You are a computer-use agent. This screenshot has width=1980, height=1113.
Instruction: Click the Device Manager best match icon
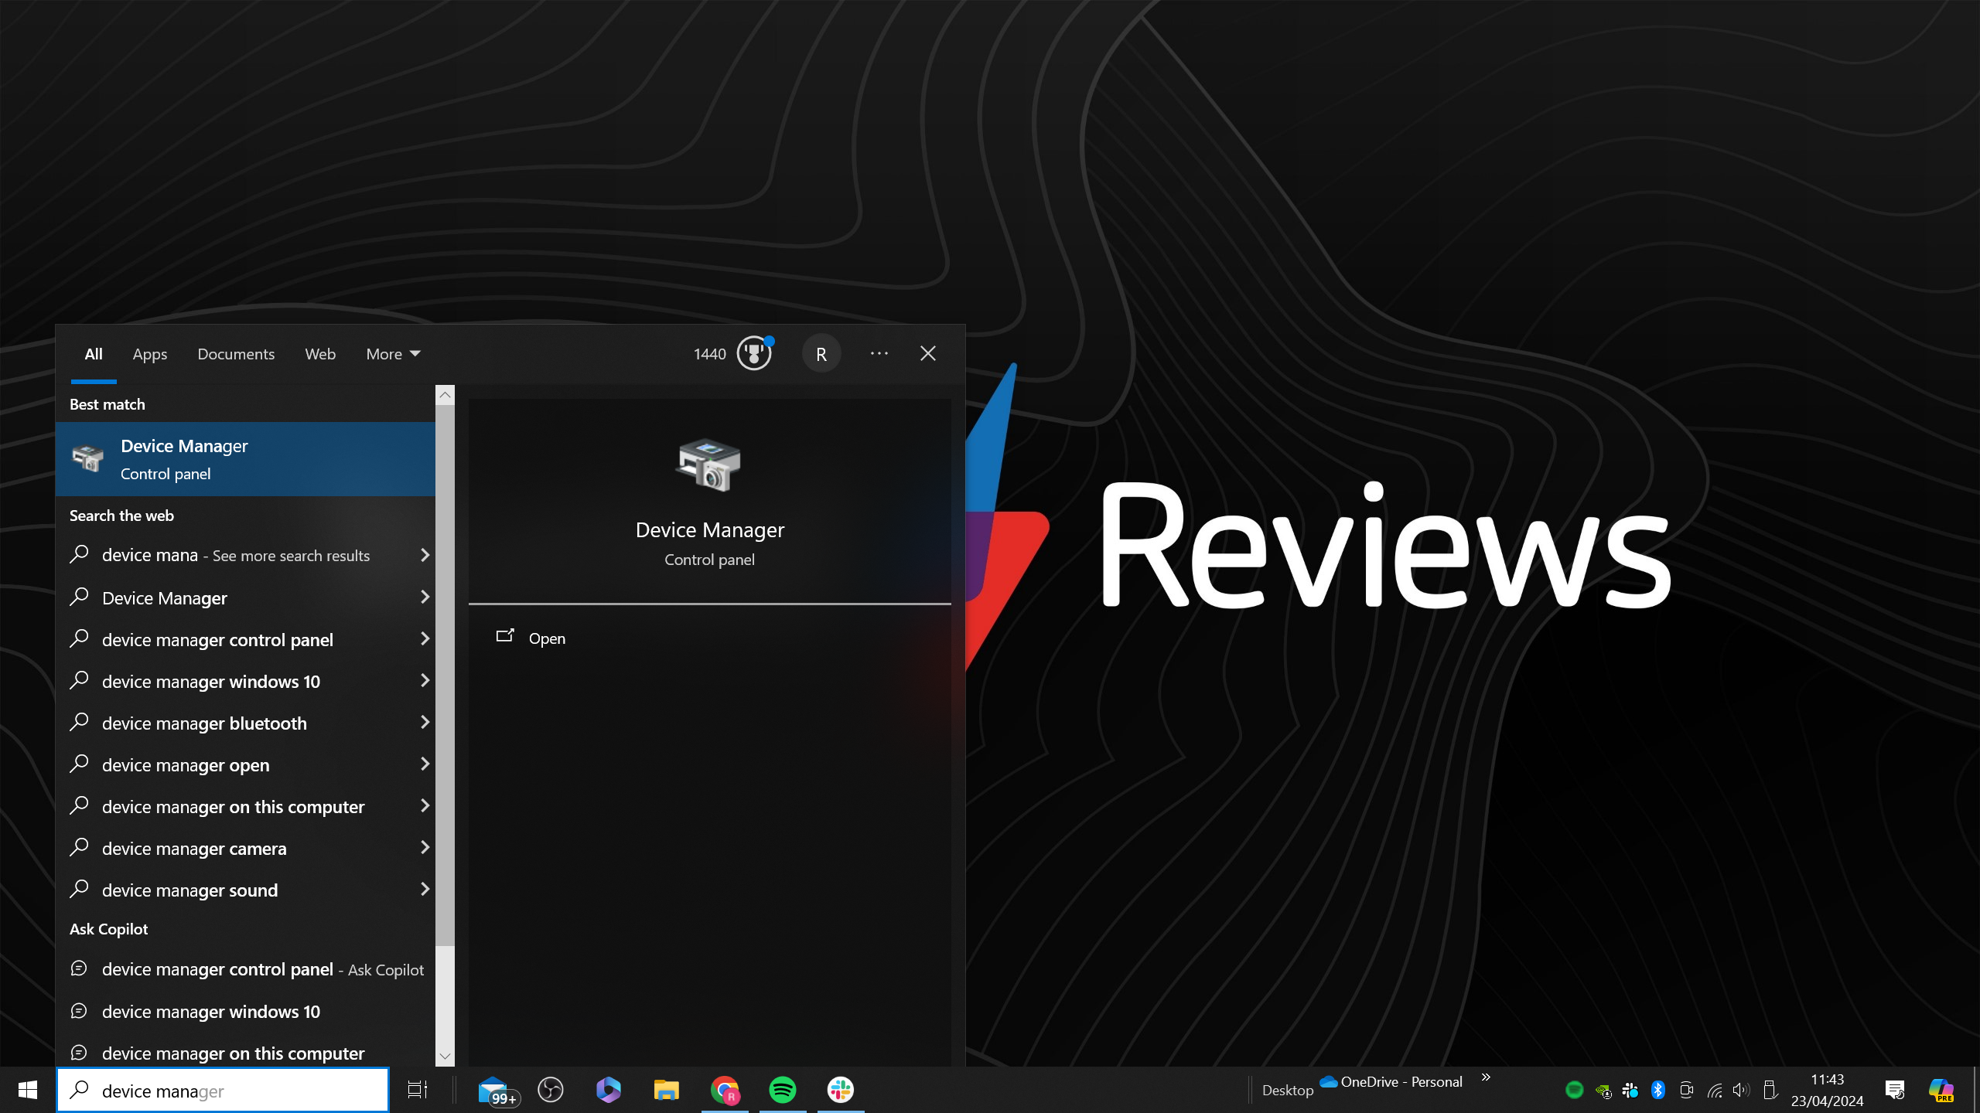click(87, 458)
